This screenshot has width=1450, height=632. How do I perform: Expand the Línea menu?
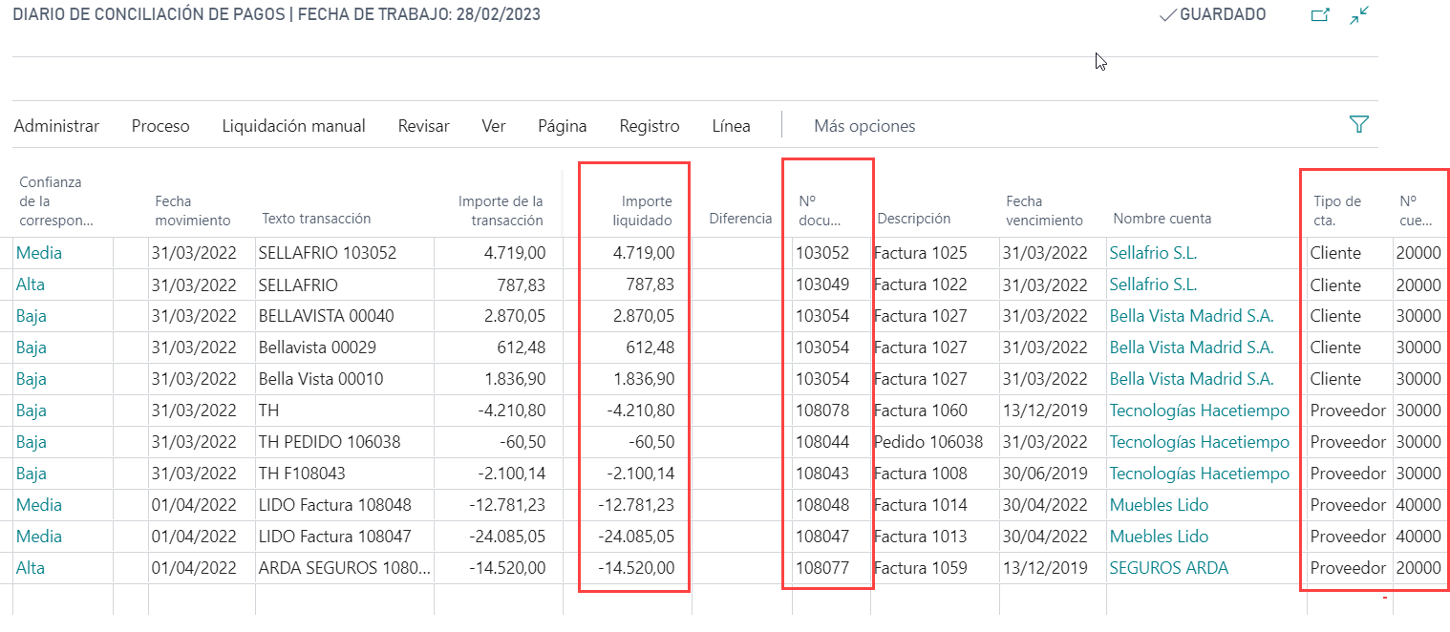pos(731,126)
